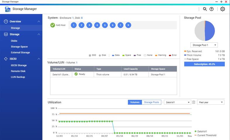Sort by Used Capacity column header
This screenshot has height=140, width=230.
pos(135,69)
